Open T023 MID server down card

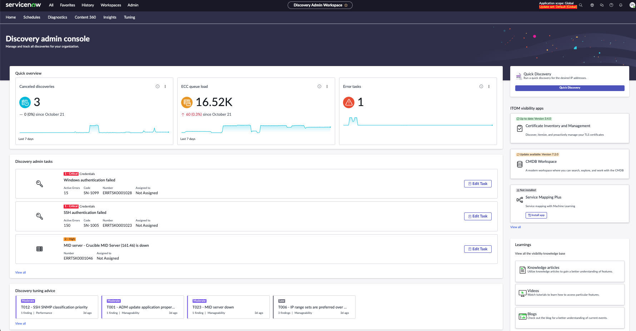coord(228,307)
